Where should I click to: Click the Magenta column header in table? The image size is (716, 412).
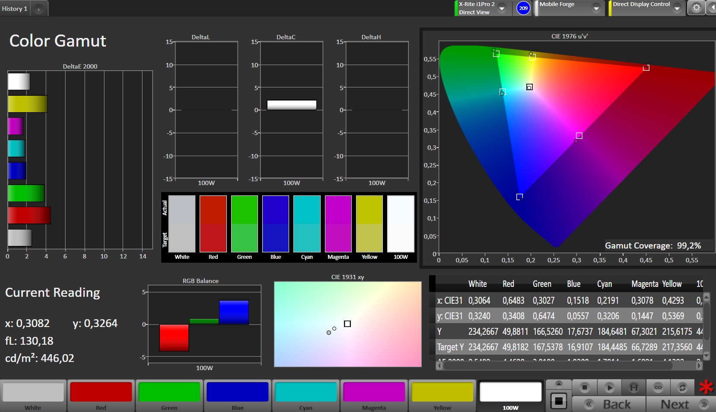coord(645,284)
